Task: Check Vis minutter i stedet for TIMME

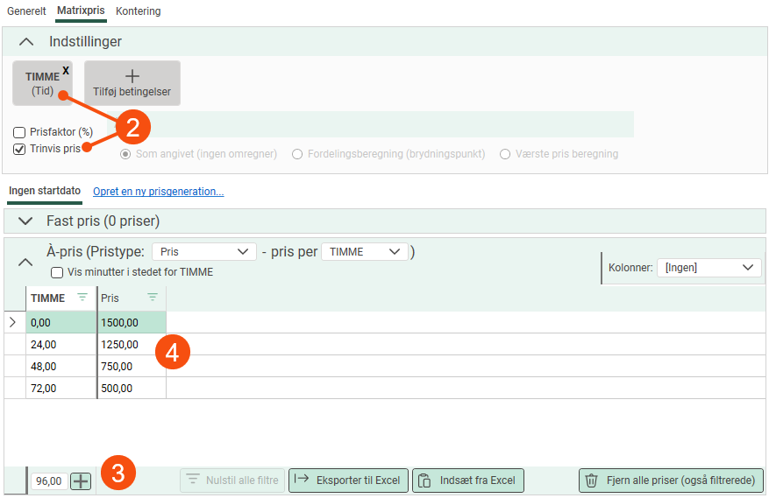Action: click(57, 272)
